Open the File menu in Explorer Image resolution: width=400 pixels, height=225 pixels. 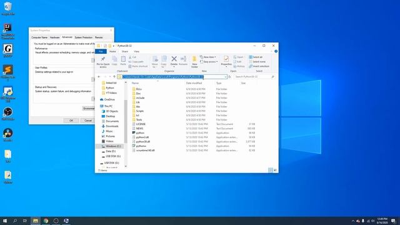pos(101,51)
